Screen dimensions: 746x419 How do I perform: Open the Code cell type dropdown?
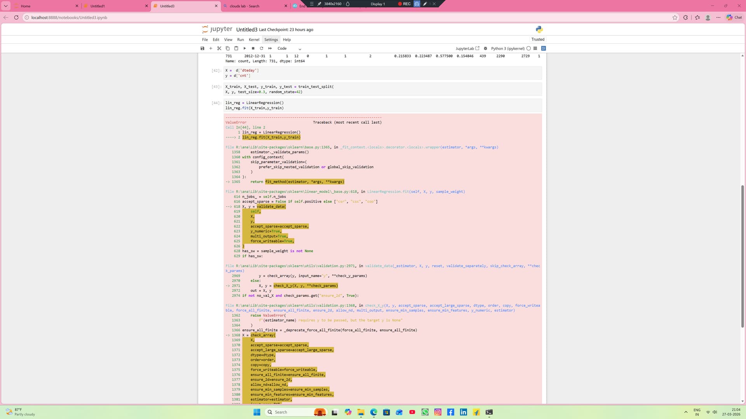(289, 48)
